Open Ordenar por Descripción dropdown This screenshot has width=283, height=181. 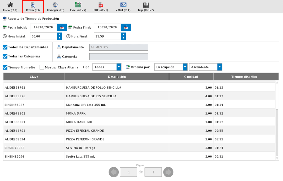tap(185, 67)
